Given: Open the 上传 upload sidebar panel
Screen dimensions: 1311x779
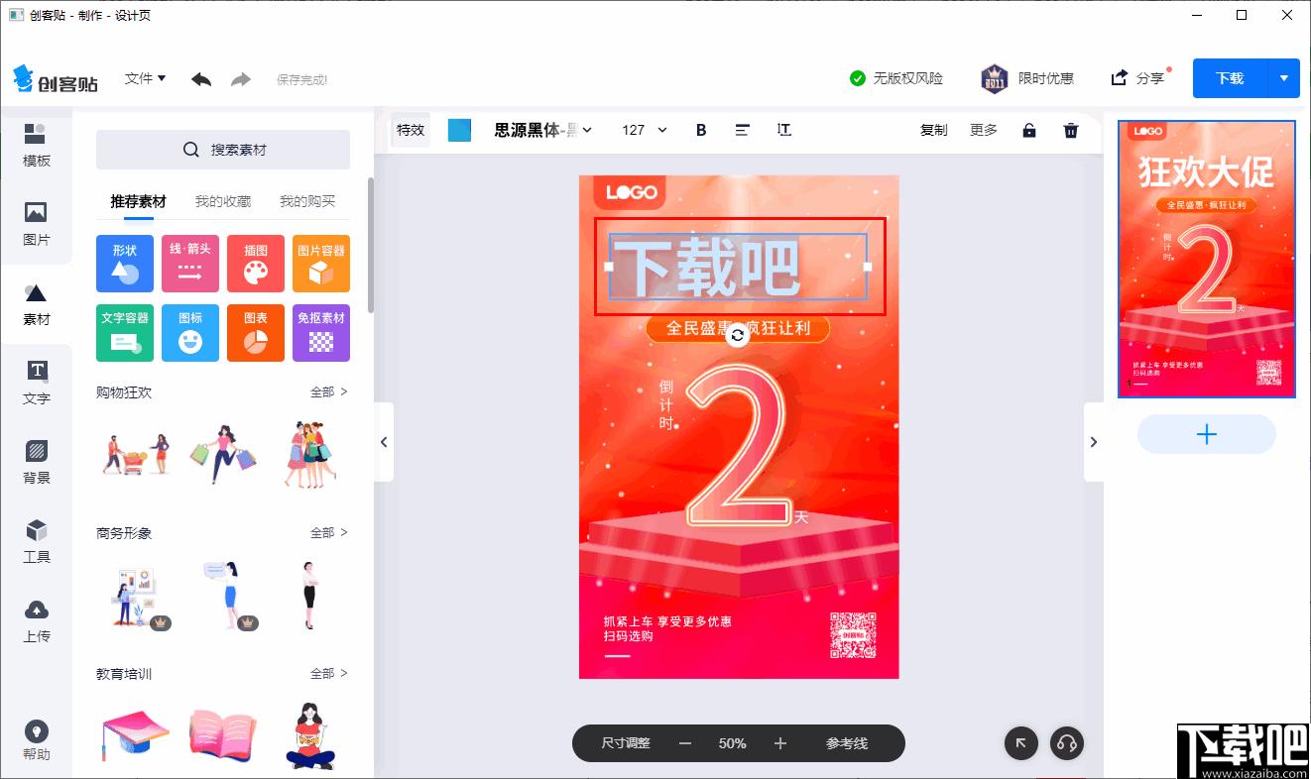Looking at the screenshot, I should [36, 621].
